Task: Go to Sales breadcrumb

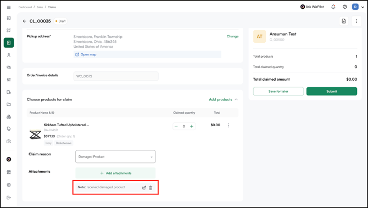Action: (40, 7)
